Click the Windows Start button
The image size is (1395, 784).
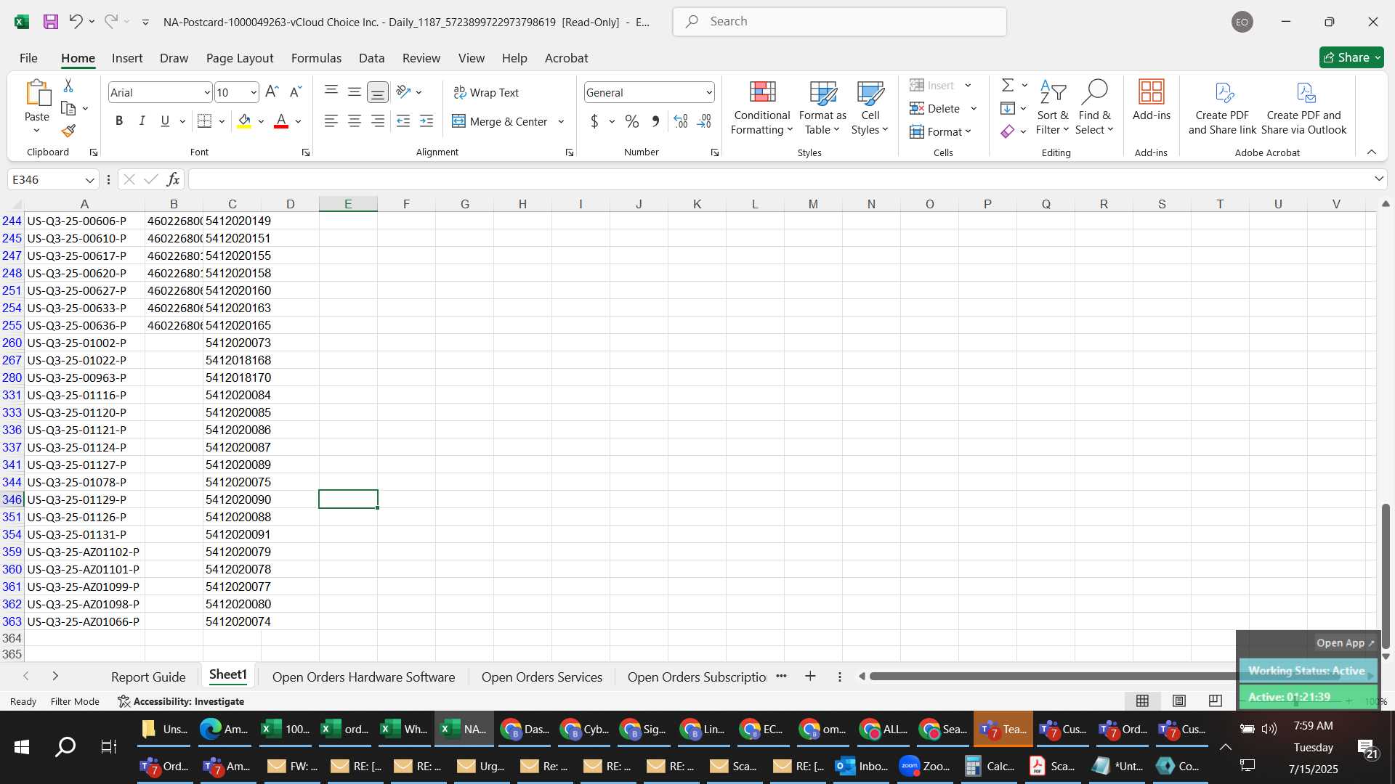click(21, 746)
